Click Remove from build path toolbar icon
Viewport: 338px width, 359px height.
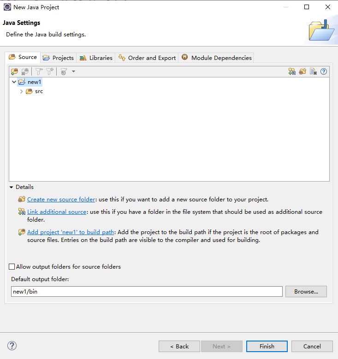(x=25, y=71)
